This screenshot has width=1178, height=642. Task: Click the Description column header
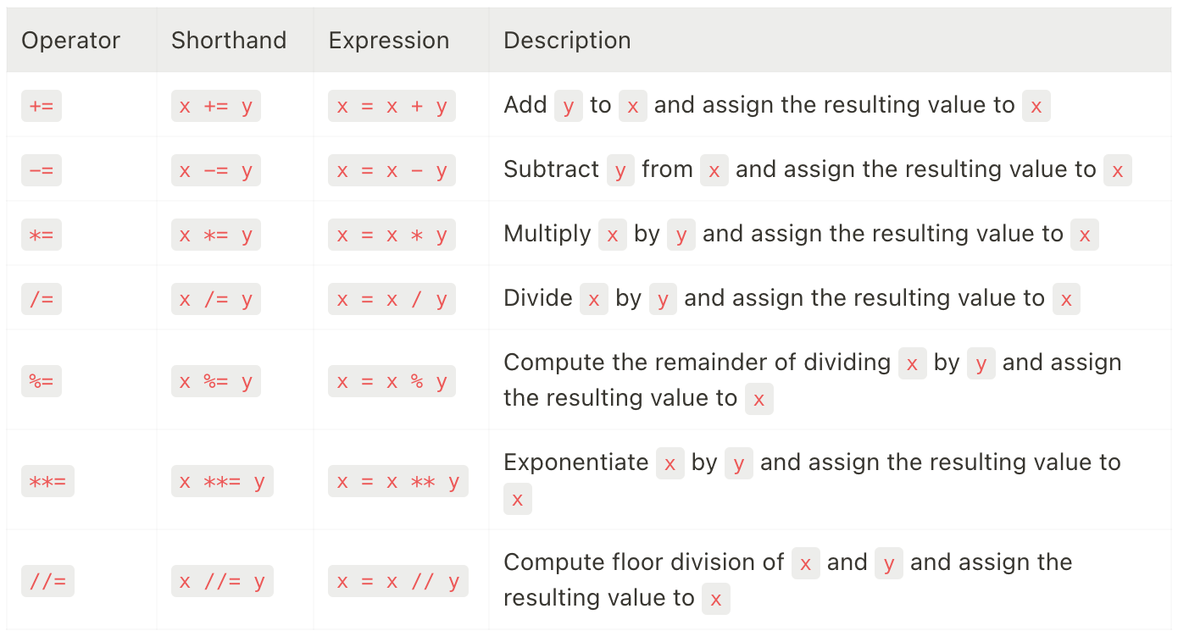(567, 41)
